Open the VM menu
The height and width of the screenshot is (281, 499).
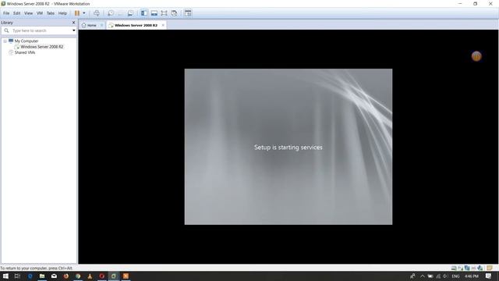tap(40, 13)
